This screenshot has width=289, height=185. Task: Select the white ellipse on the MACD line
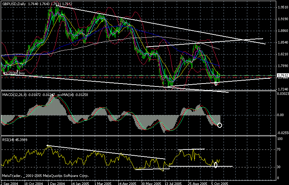pyautogui.click(x=219, y=125)
